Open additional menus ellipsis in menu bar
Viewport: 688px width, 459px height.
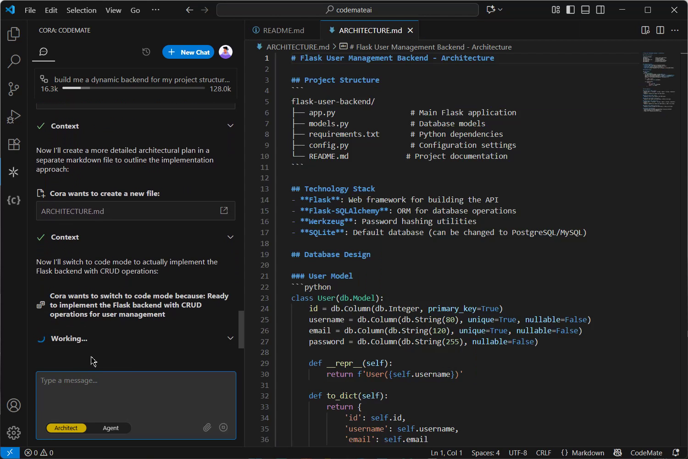pos(156,10)
